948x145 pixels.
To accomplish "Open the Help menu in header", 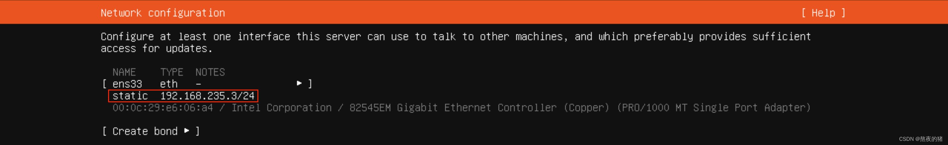I will (x=823, y=13).
